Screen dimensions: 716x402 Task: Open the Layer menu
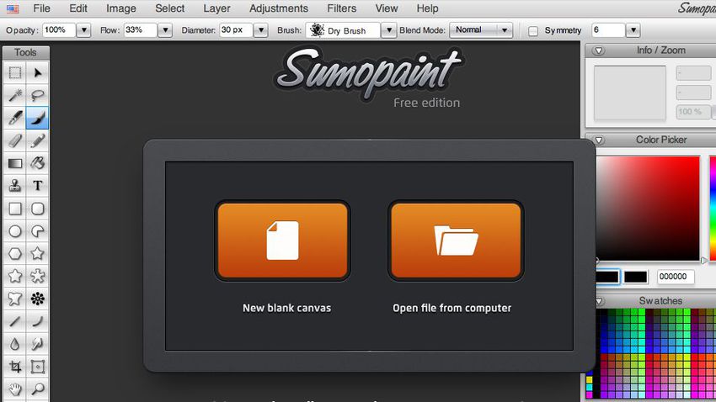216,8
